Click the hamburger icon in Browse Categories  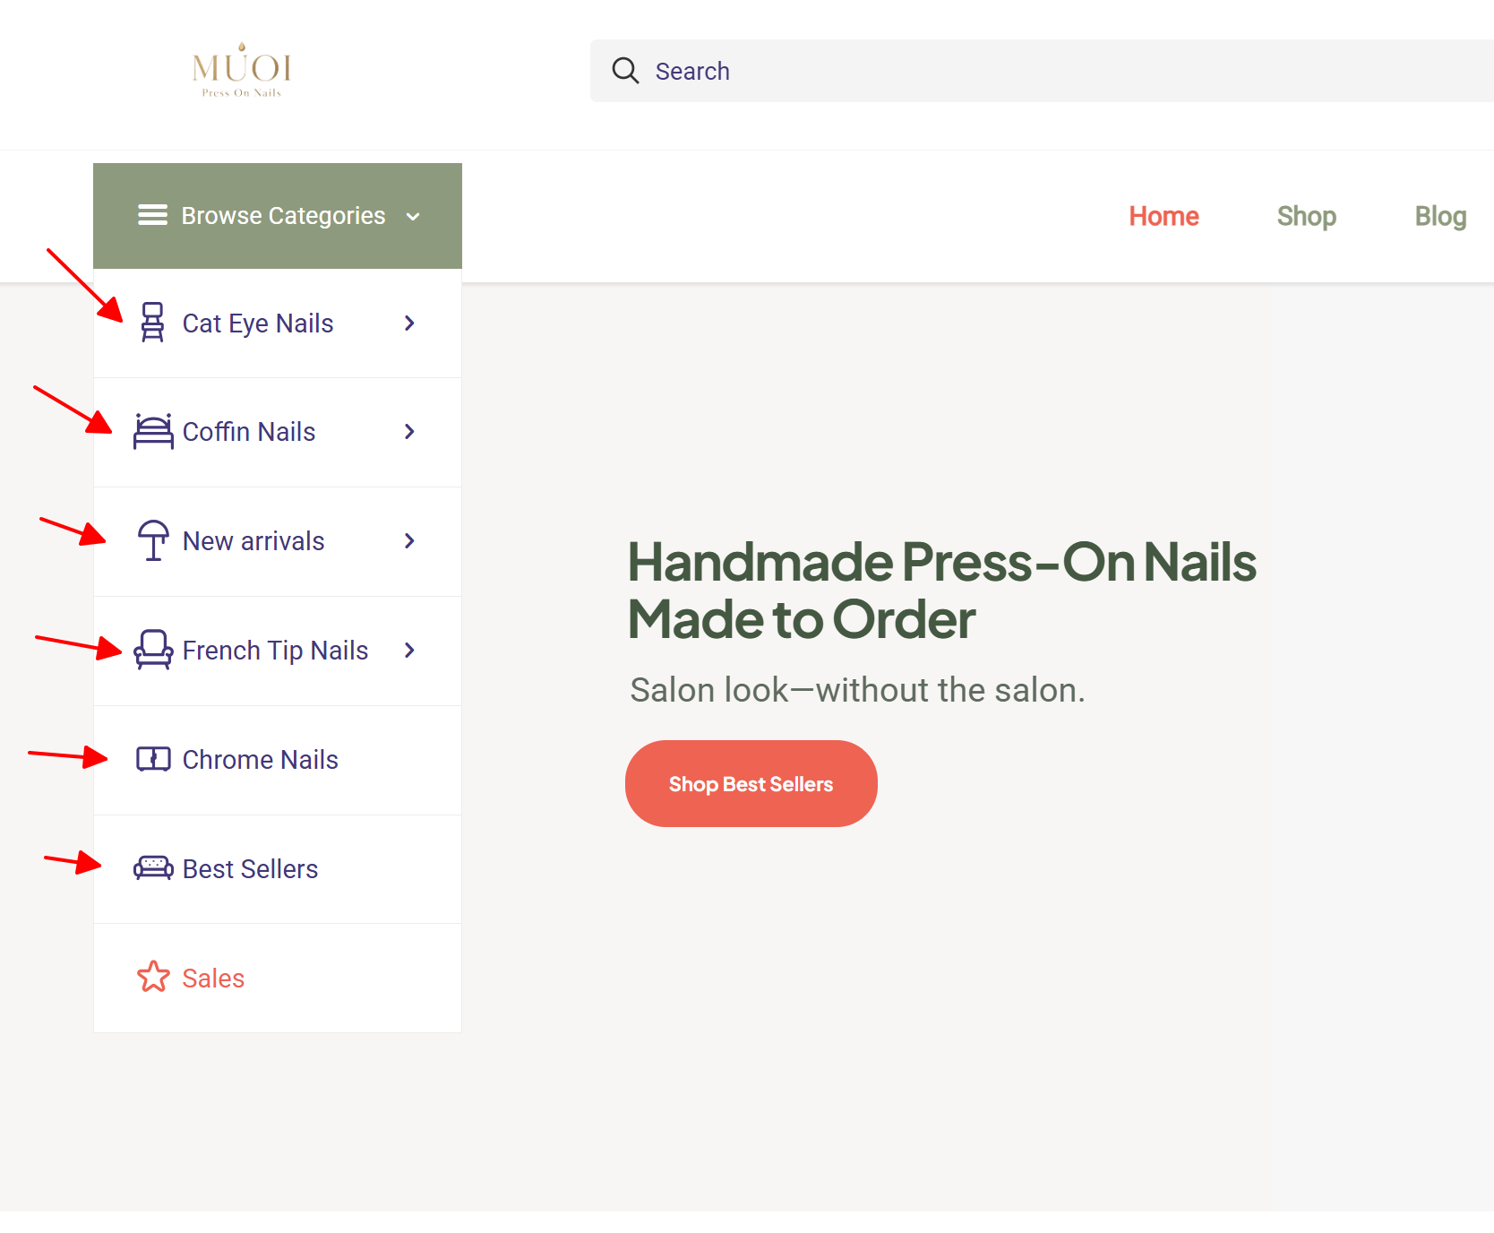[x=152, y=216]
